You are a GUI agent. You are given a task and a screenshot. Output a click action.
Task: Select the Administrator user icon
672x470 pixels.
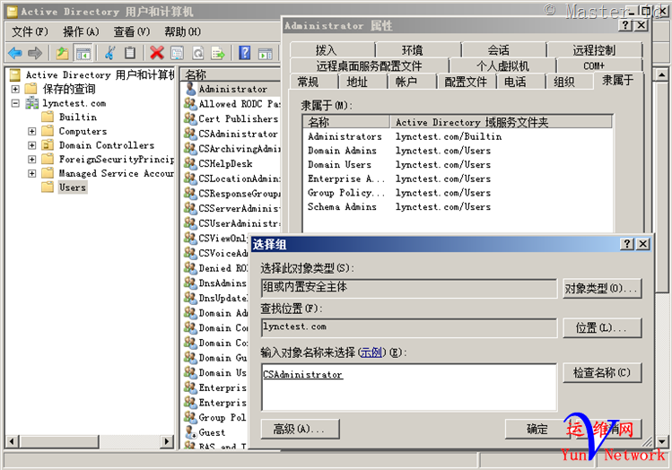pos(190,89)
